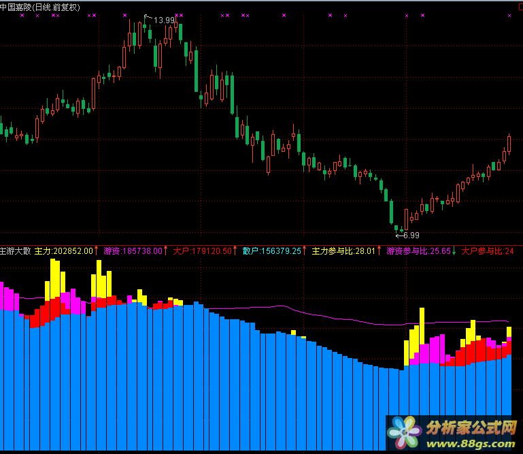
Task: Select the last red candlestick on the chart
Action: tap(509, 144)
